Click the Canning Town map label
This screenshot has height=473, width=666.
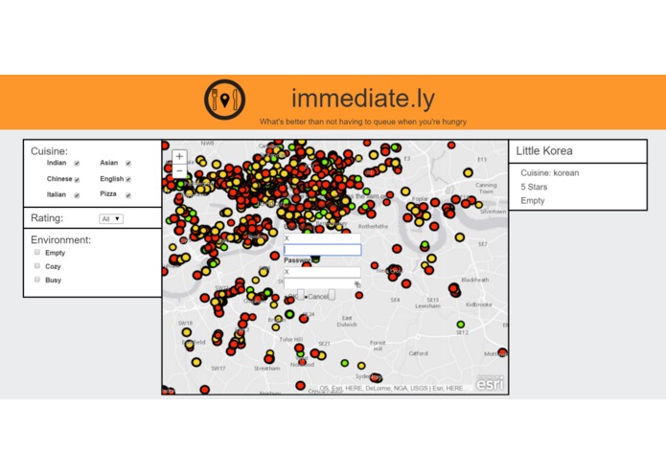(486, 188)
